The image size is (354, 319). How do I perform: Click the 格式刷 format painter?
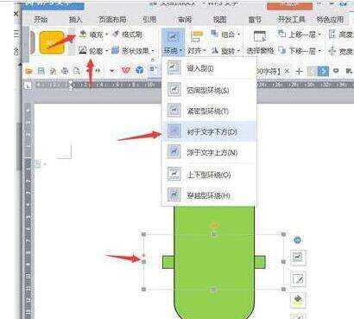(128, 35)
